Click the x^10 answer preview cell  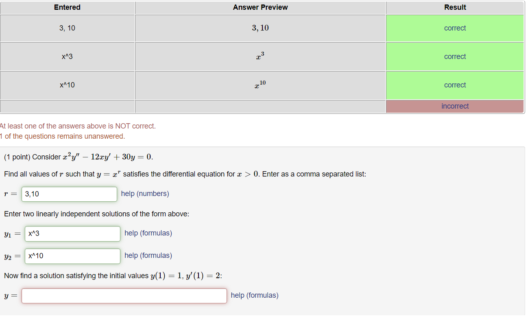[260, 85]
